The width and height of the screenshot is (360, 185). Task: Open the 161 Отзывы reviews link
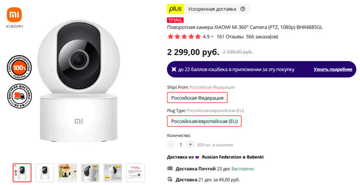230,37
